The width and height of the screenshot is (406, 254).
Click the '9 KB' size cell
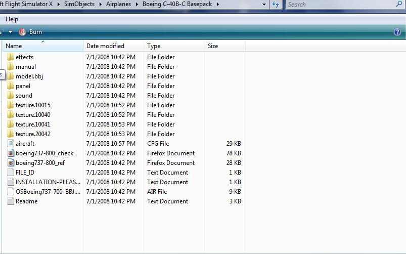235,192
